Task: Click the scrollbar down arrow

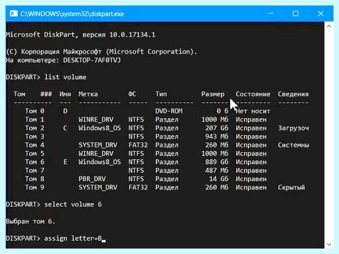Action: click(329, 244)
